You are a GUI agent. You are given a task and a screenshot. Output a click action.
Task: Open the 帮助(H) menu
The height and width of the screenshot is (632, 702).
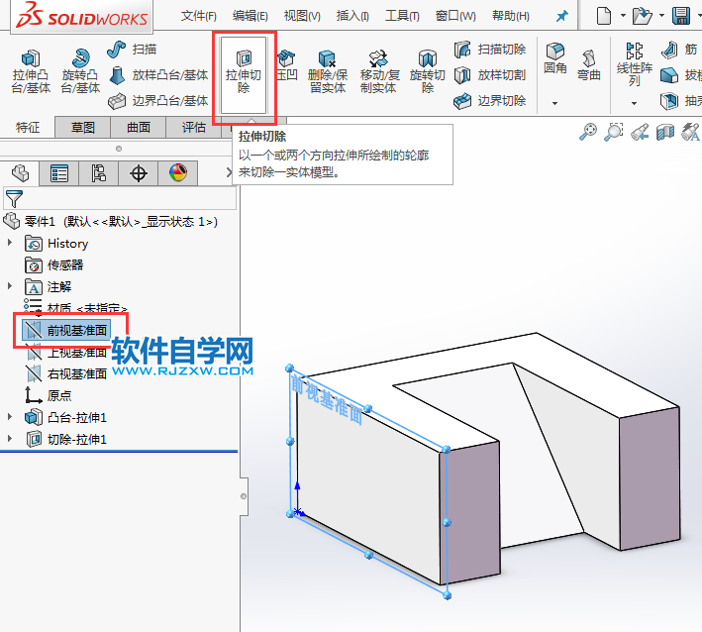pos(510,17)
